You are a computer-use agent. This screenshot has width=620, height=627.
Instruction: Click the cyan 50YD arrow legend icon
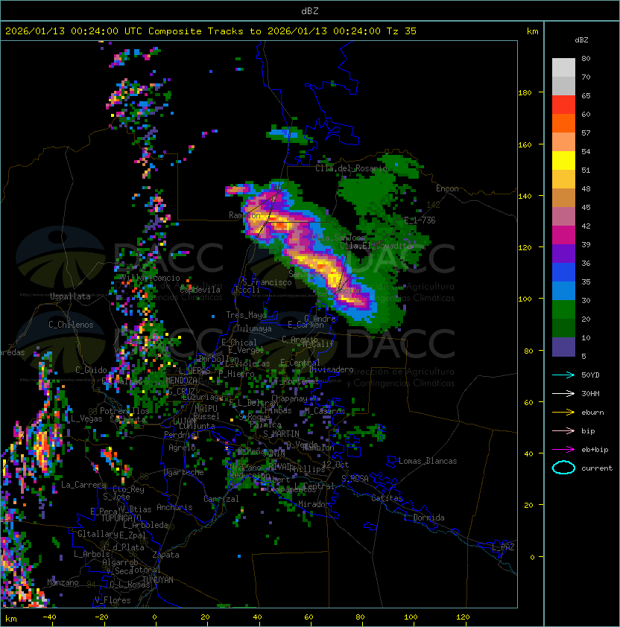pos(563,375)
